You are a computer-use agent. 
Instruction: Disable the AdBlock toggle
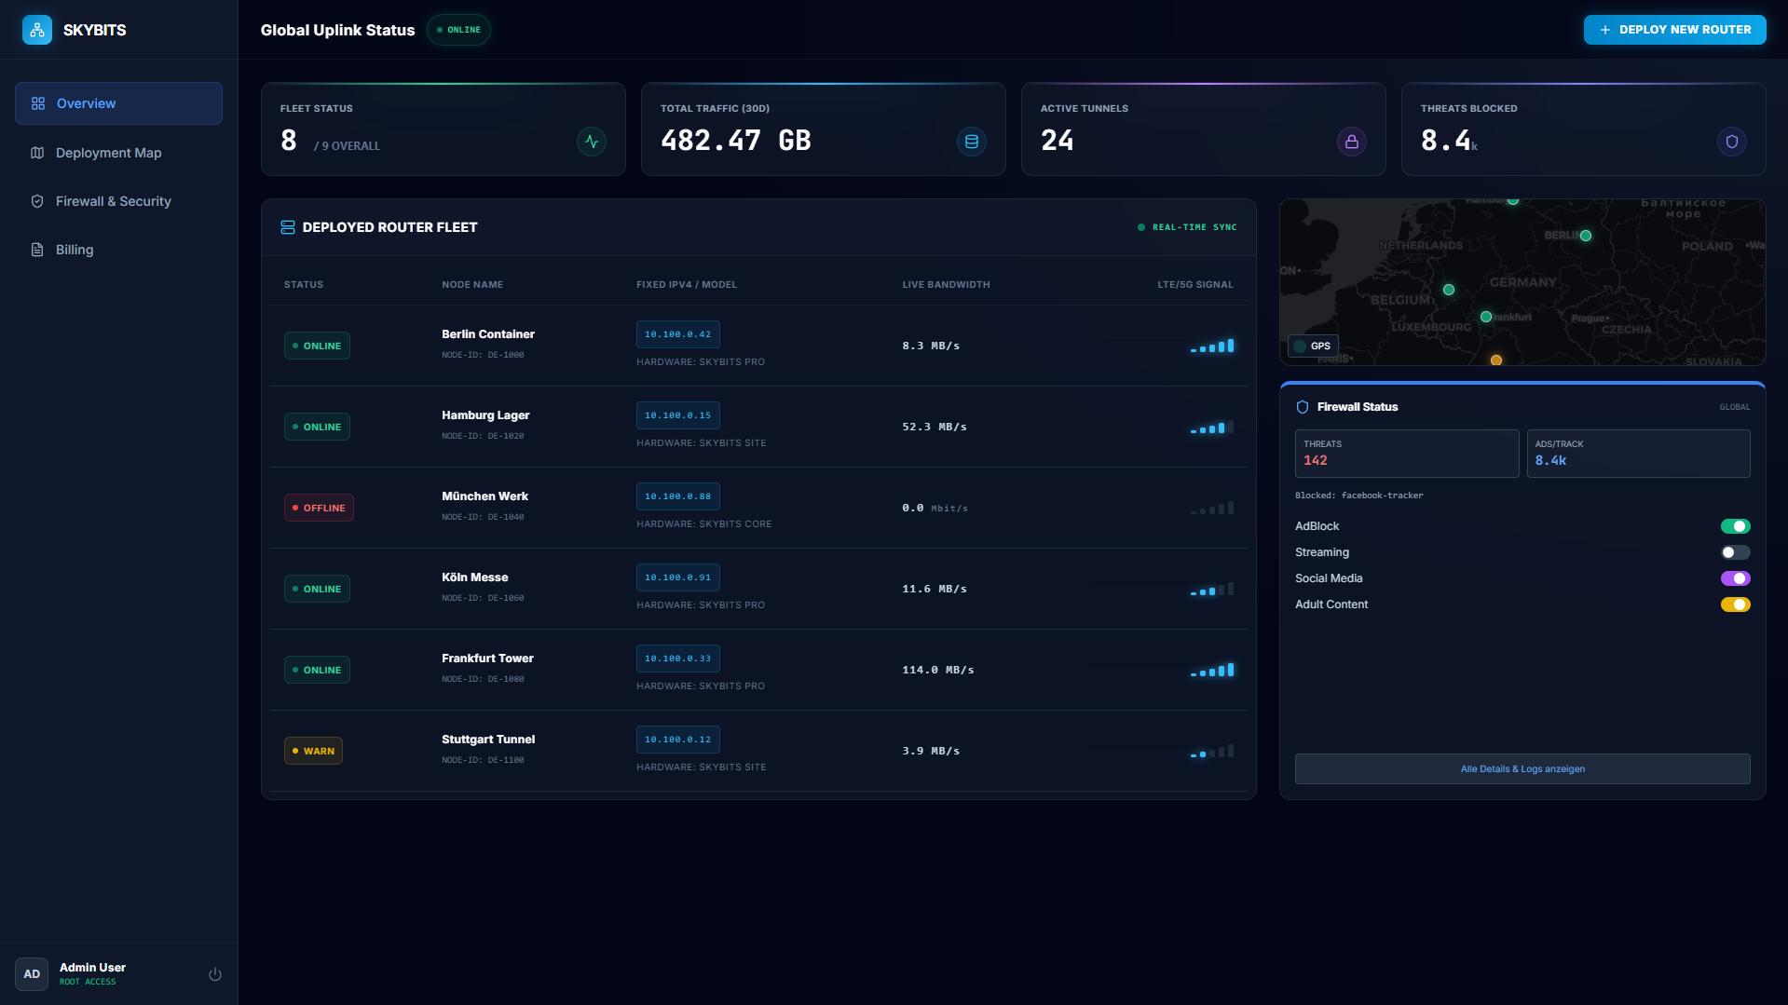(x=1735, y=525)
